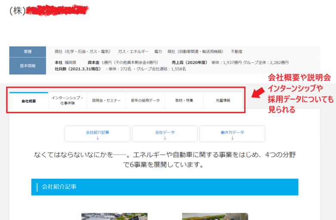Select the 会社概要 tab
This screenshot has height=220, width=336.
(29, 101)
